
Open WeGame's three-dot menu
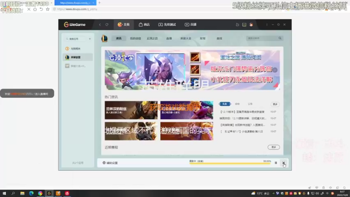point(267,25)
